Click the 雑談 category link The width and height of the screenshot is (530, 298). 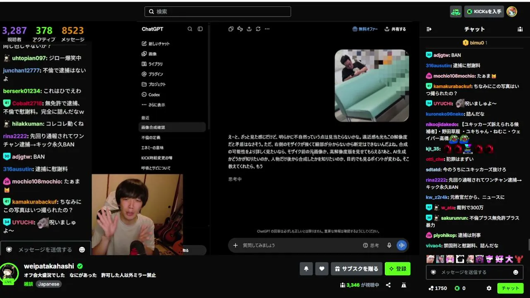[29, 284]
